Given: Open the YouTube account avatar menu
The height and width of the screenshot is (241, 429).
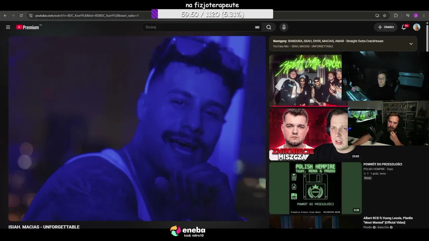Looking at the screenshot, I should pyautogui.click(x=417, y=27).
